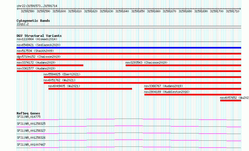Select the red nsv2804189 variant bar
This screenshot has height=151, width=249.
click(193, 95)
